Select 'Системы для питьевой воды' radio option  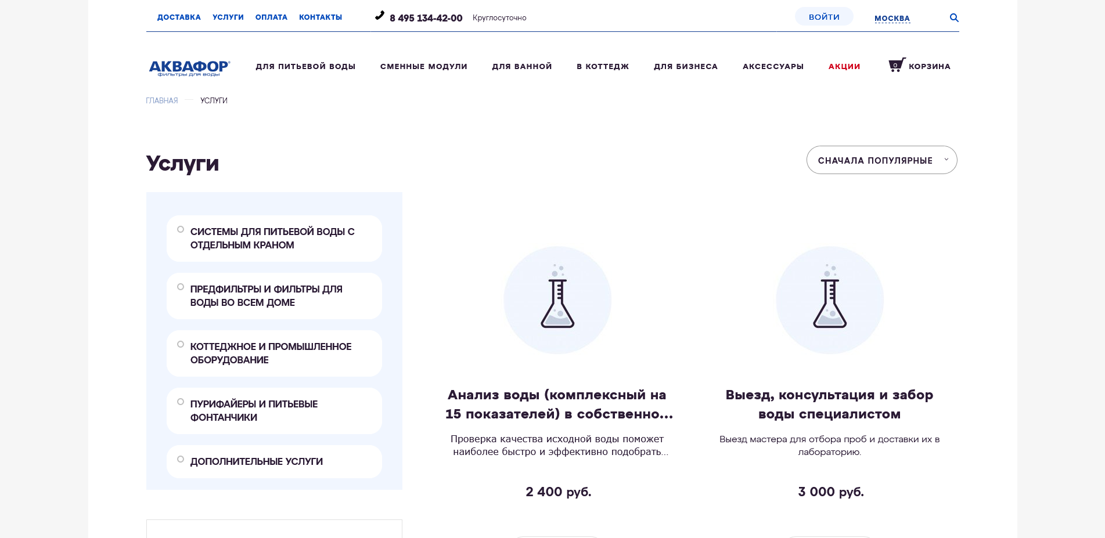coord(181,230)
